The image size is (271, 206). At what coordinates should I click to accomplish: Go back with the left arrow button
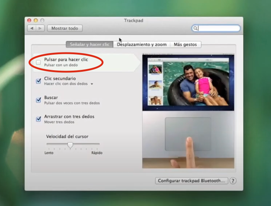(x=32, y=28)
